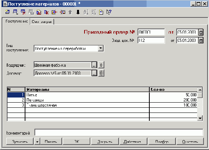Open calendar for the Приходный ордер date
The image size is (209, 150).
(x=201, y=32)
